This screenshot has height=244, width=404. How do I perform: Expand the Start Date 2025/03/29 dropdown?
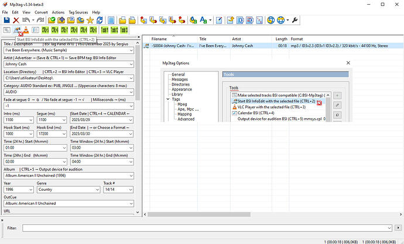click(131, 120)
